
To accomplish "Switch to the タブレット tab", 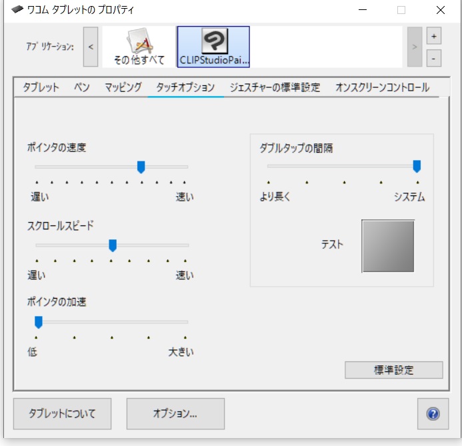I will point(41,87).
